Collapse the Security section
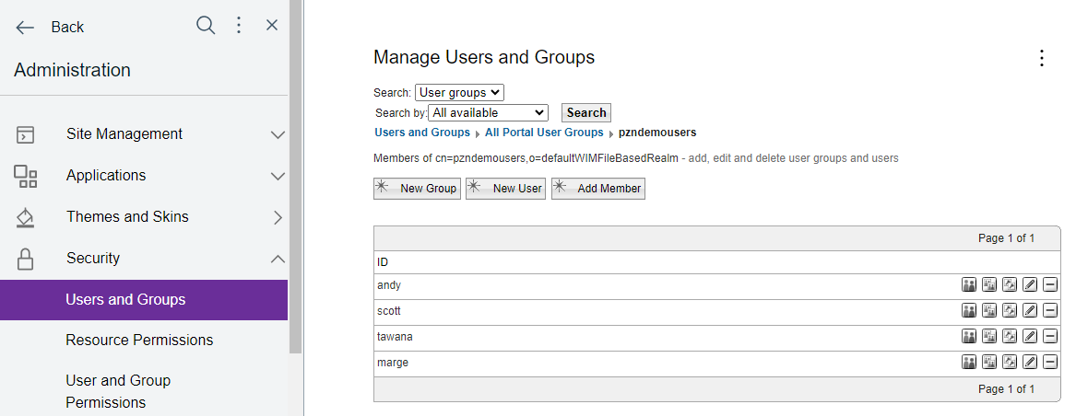 pos(278,259)
